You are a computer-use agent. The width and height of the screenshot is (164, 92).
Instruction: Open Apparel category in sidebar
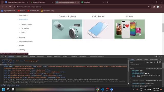click(22, 37)
